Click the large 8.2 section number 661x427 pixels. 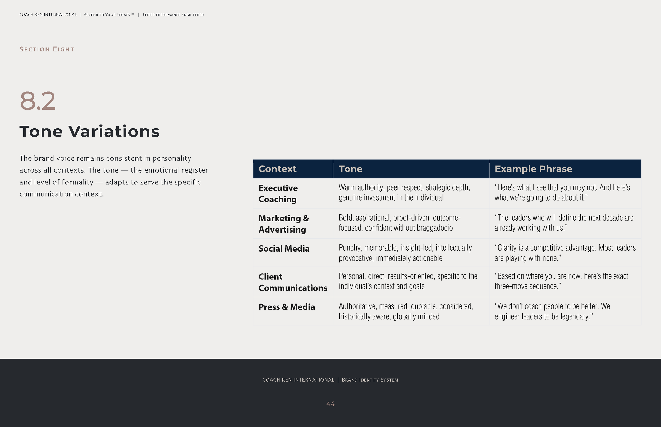38,101
